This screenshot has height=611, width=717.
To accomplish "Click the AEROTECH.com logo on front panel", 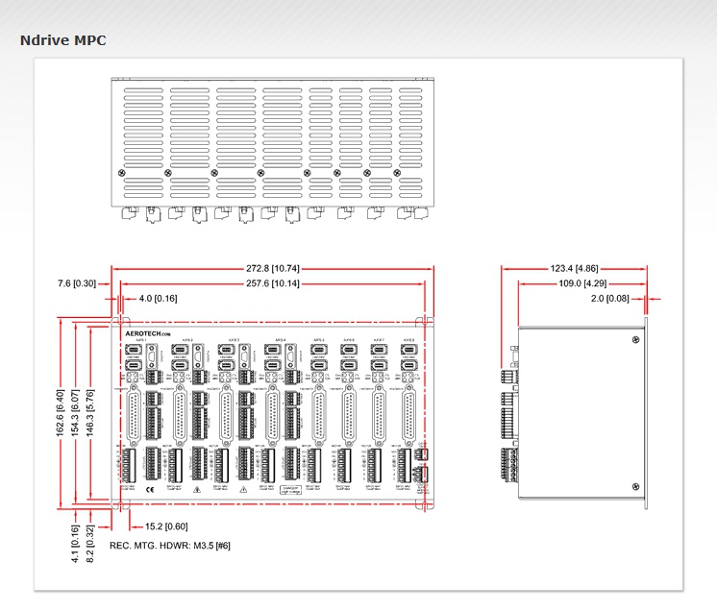I will coord(148,333).
